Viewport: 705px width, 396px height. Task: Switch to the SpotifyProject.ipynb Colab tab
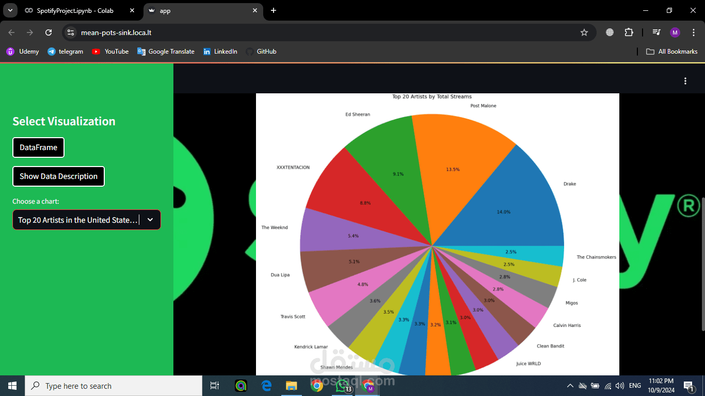click(x=81, y=10)
